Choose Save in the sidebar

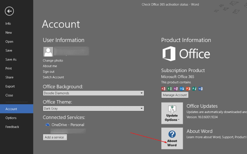9,51
